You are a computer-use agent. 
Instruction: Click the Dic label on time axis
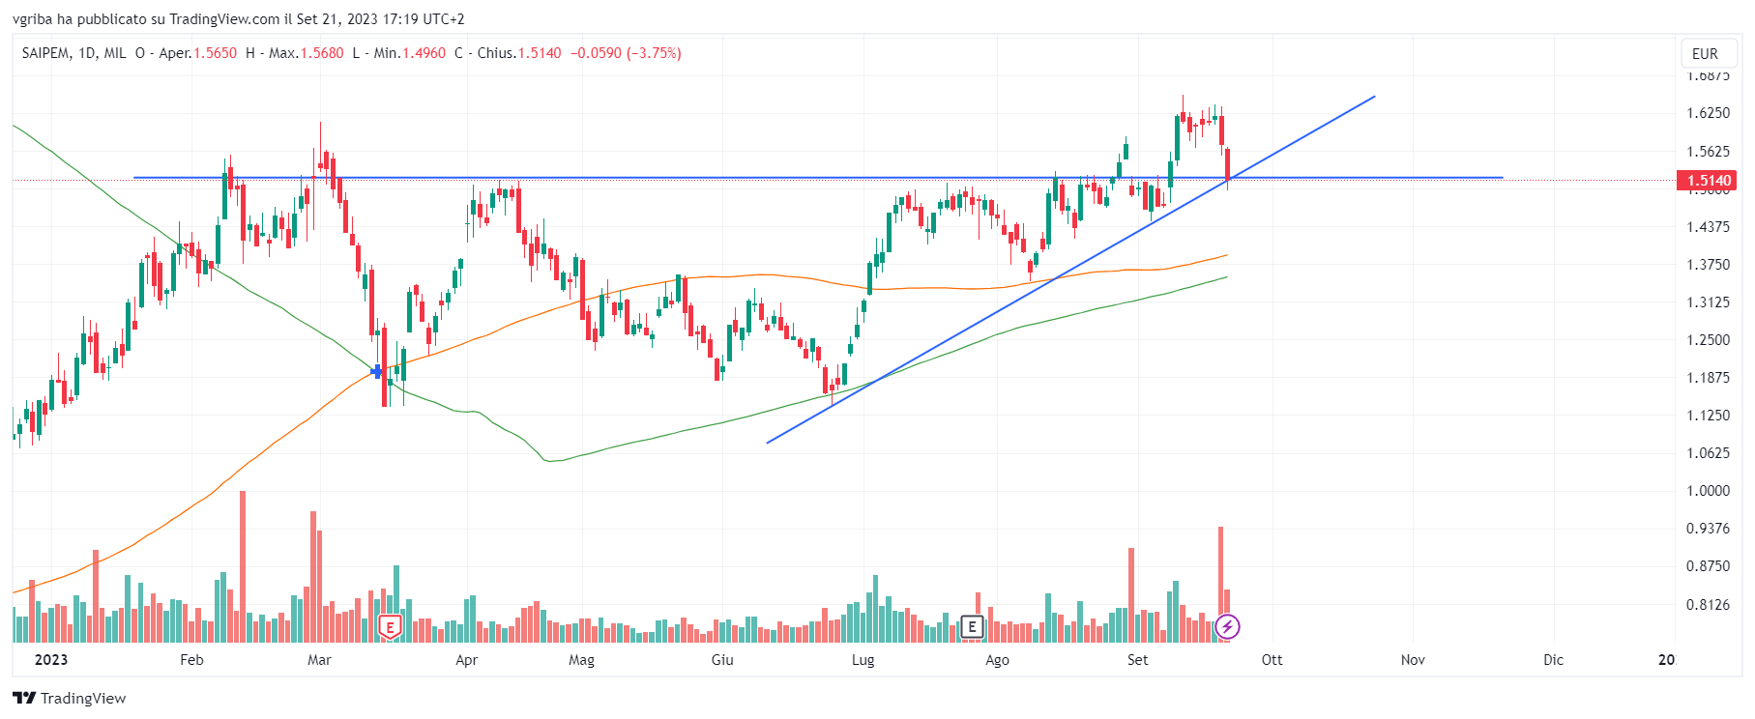1553,660
